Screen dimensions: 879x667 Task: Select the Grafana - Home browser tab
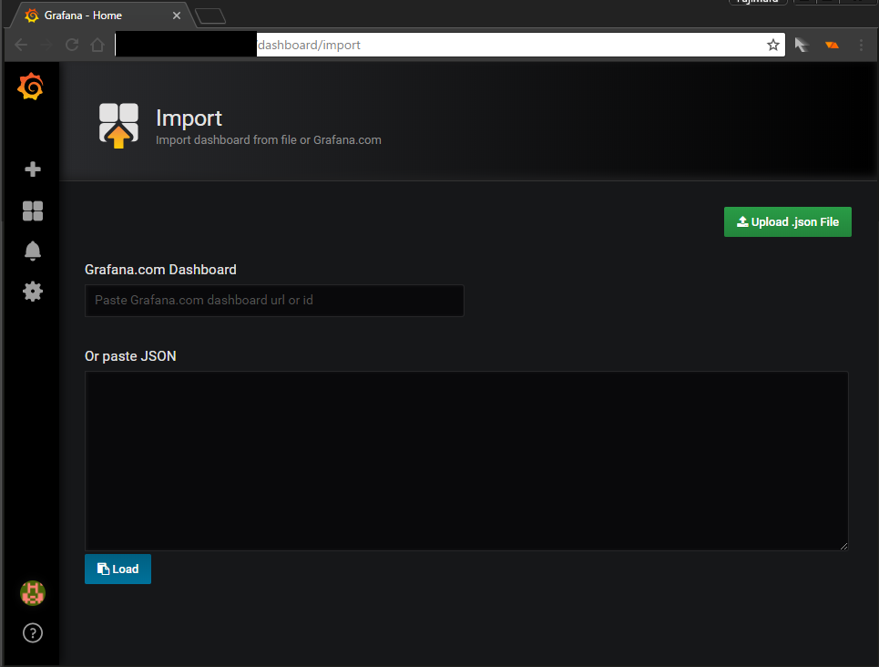101,15
